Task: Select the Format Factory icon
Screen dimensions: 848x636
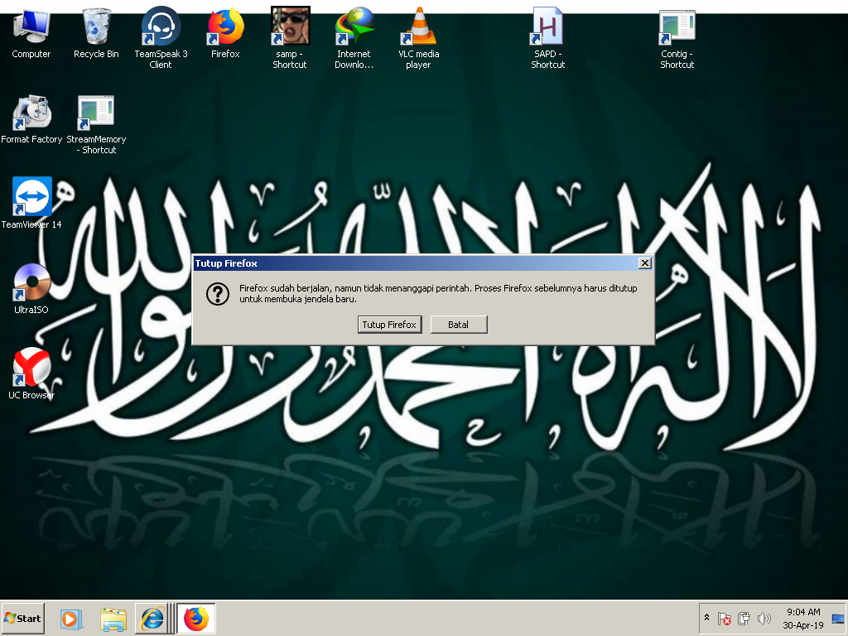Action: tap(31, 119)
